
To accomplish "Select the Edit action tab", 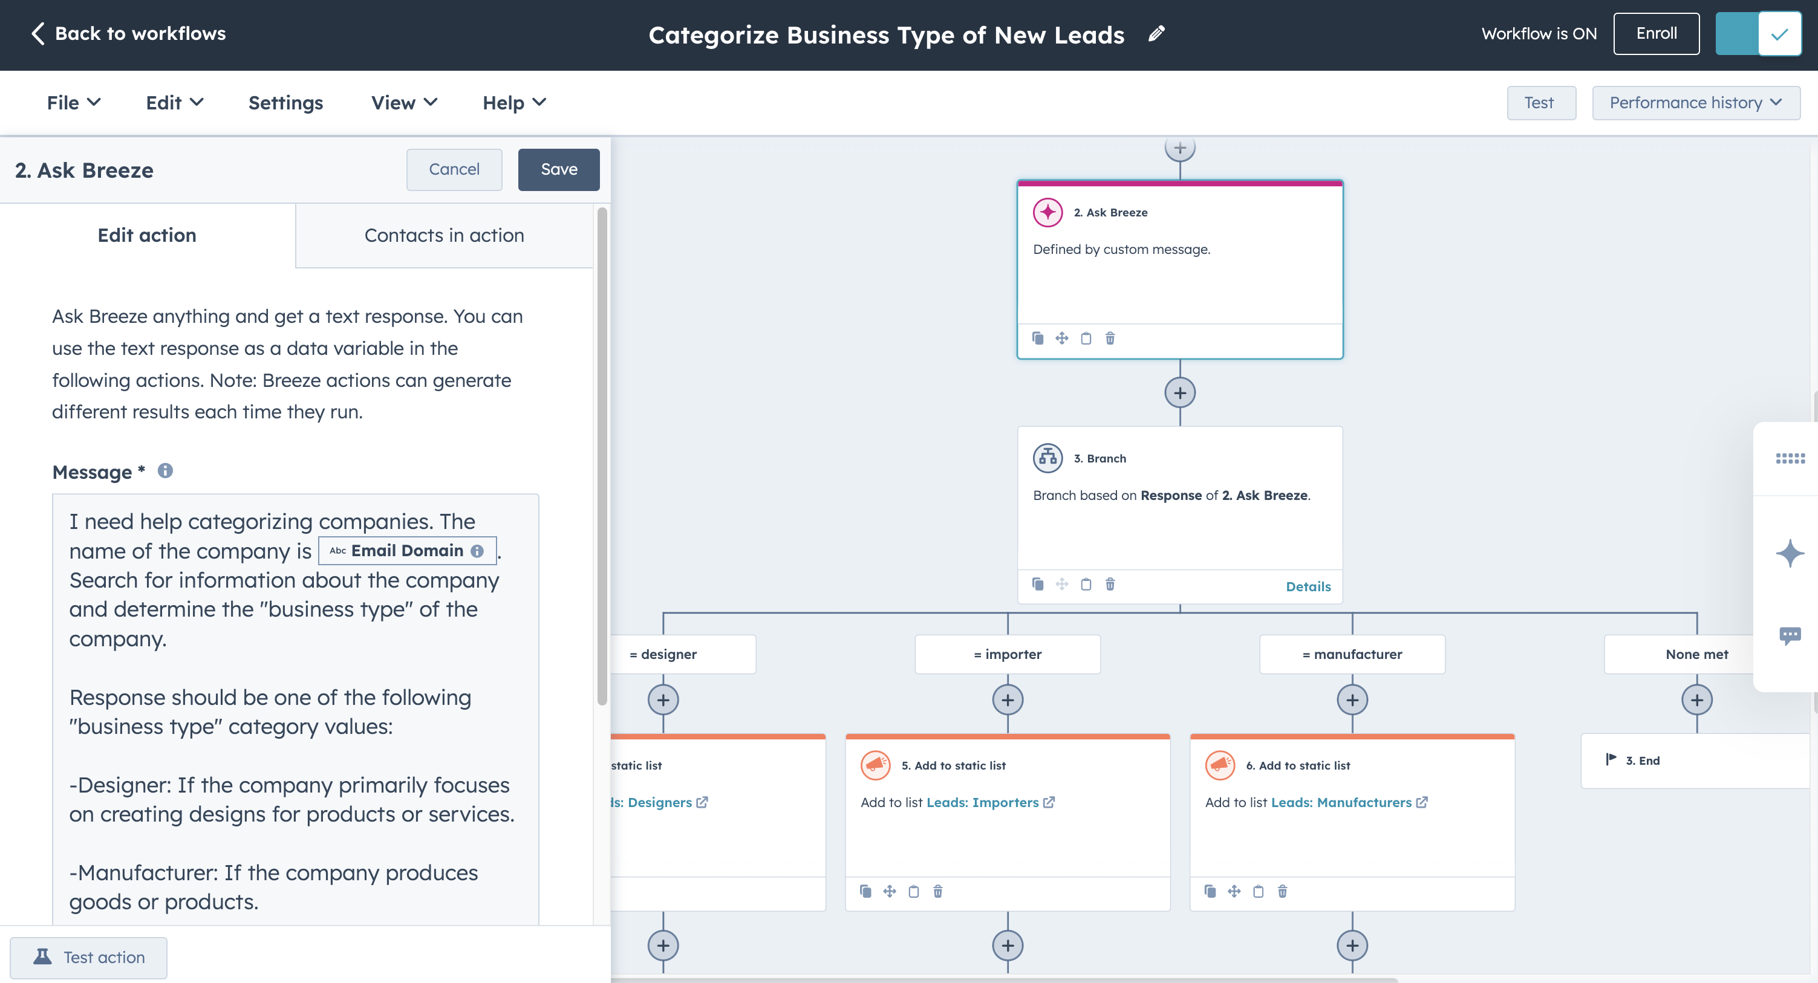I will 147,235.
